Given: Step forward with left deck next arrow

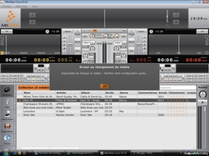Looking at the screenshot, I should pyautogui.click(x=43, y=70).
